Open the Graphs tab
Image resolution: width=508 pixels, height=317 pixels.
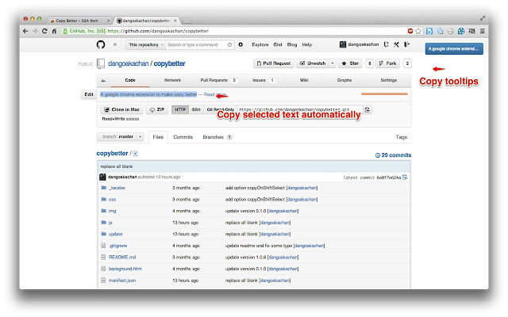[344, 80]
